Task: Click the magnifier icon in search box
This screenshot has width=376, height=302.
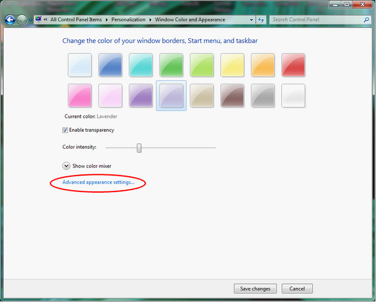Action: [x=366, y=20]
